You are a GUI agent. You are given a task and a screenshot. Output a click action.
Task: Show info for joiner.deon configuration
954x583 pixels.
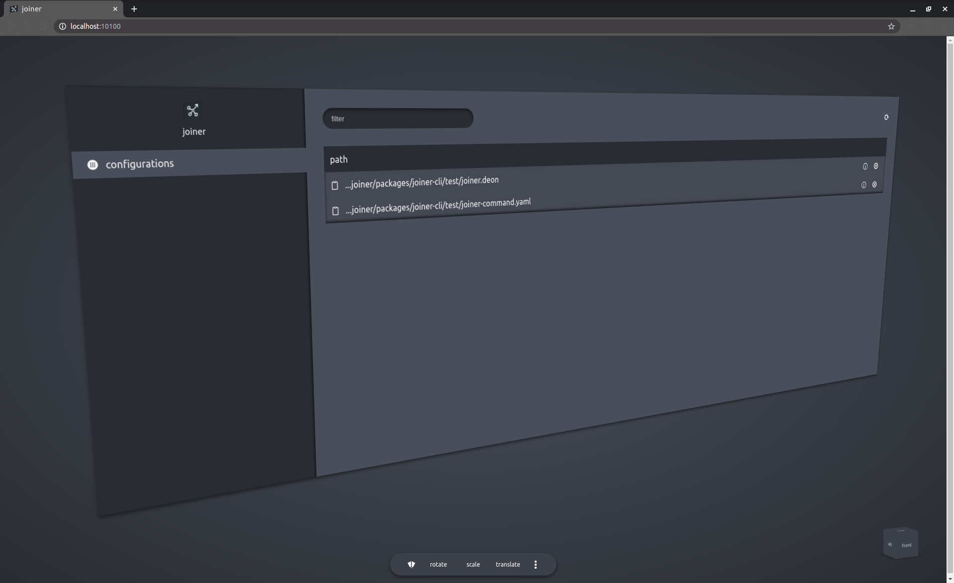point(865,166)
